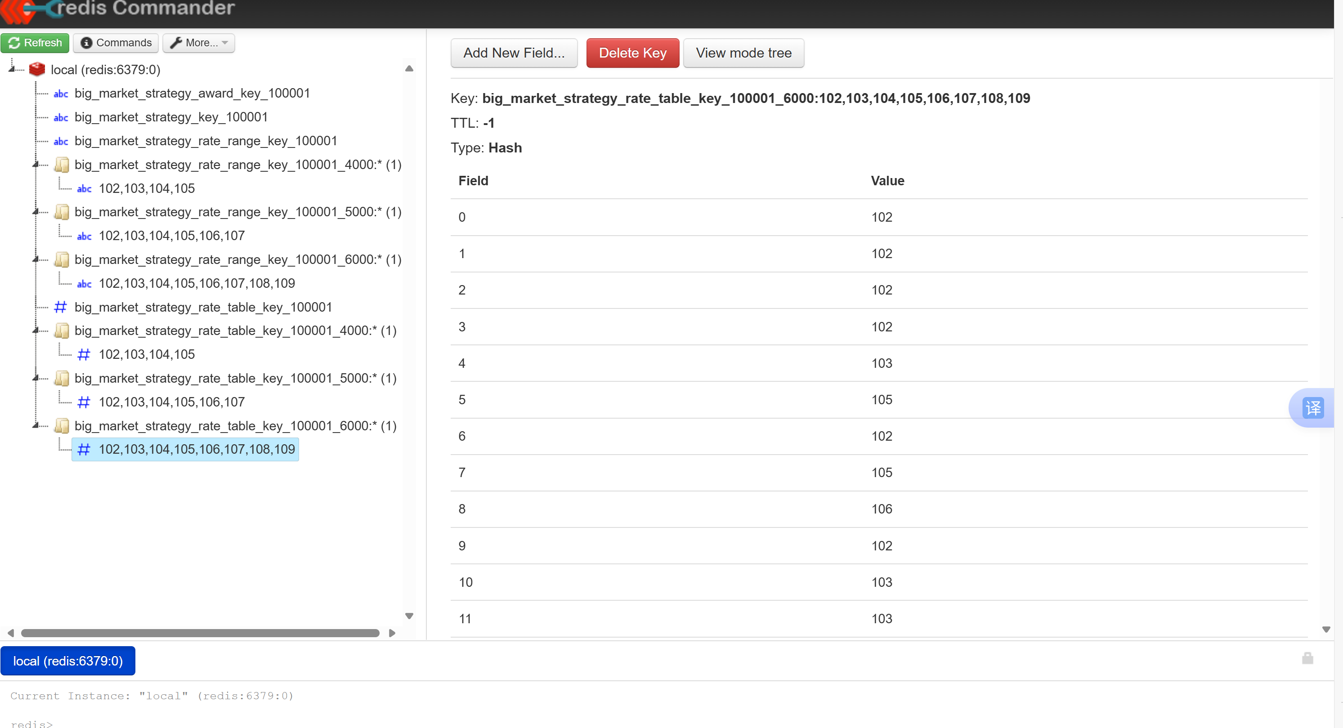Click hash icon of rate_table_key_100001
1343x728 pixels.
(60, 307)
